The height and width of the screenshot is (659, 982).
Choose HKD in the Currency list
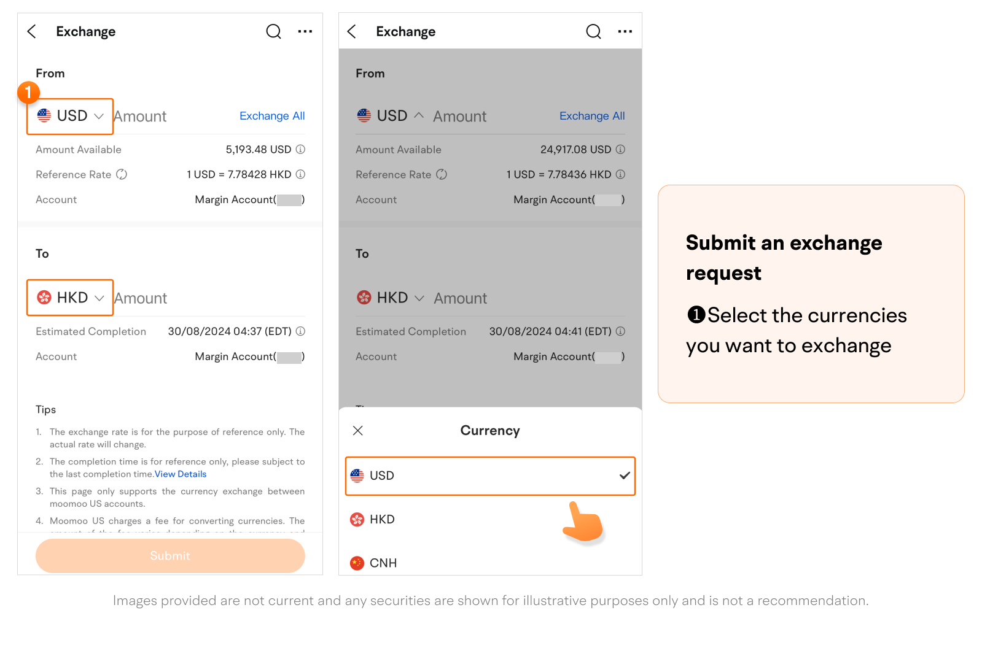[x=490, y=519]
